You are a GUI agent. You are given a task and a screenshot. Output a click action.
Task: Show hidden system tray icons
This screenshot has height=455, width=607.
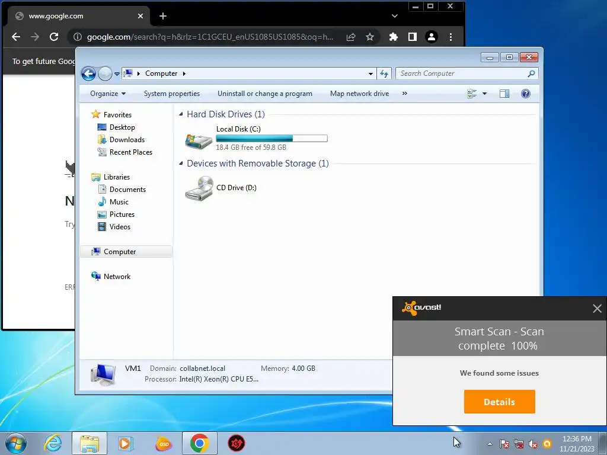pyautogui.click(x=490, y=444)
